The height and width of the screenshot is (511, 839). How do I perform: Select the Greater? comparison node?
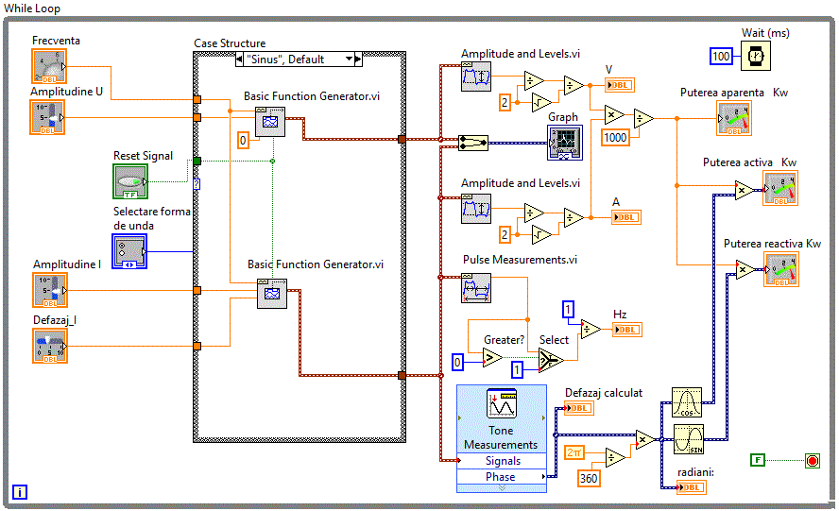click(491, 357)
